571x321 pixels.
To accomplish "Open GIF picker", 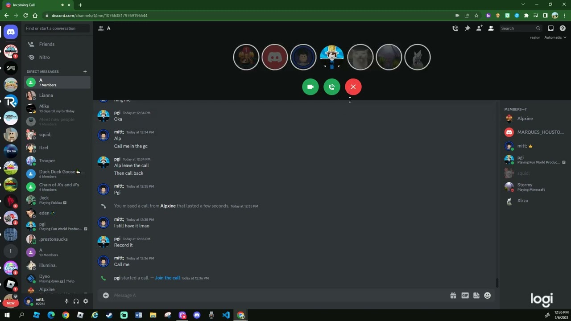I will click(465, 295).
